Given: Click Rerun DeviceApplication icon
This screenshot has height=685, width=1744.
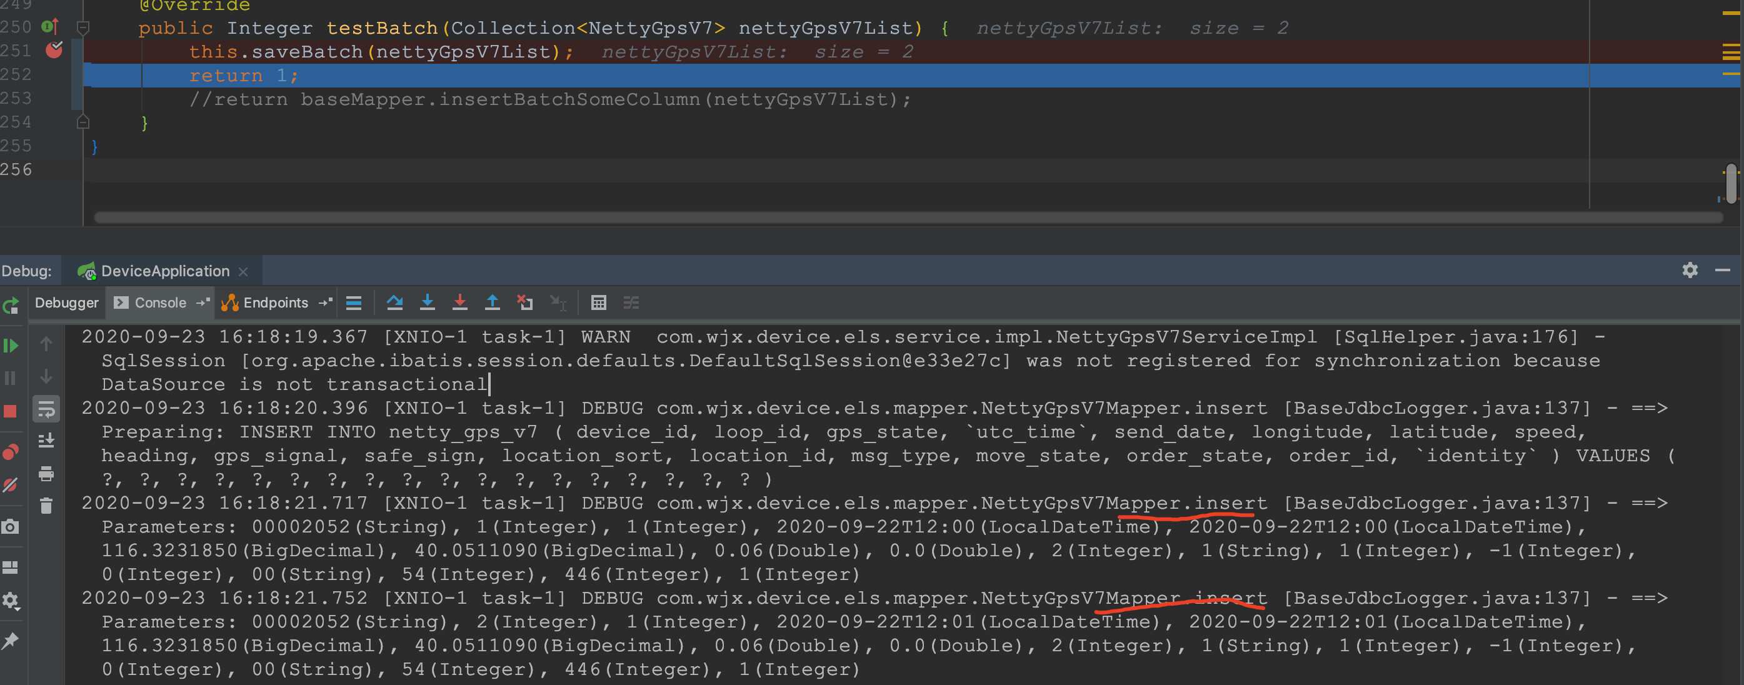Looking at the screenshot, I should (11, 306).
